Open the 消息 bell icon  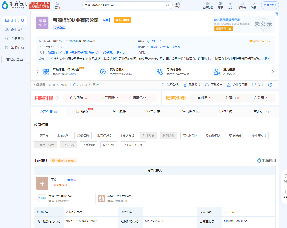pos(254,3)
